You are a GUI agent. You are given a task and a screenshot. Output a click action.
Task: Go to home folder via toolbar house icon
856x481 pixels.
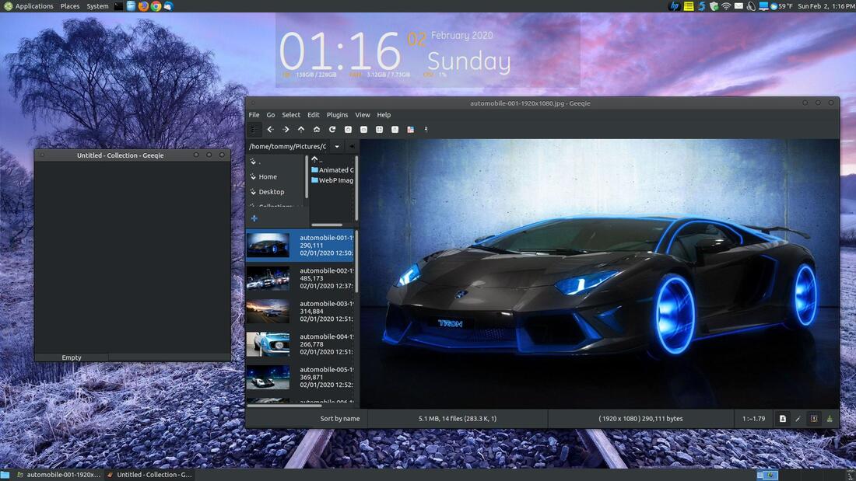tap(317, 130)
